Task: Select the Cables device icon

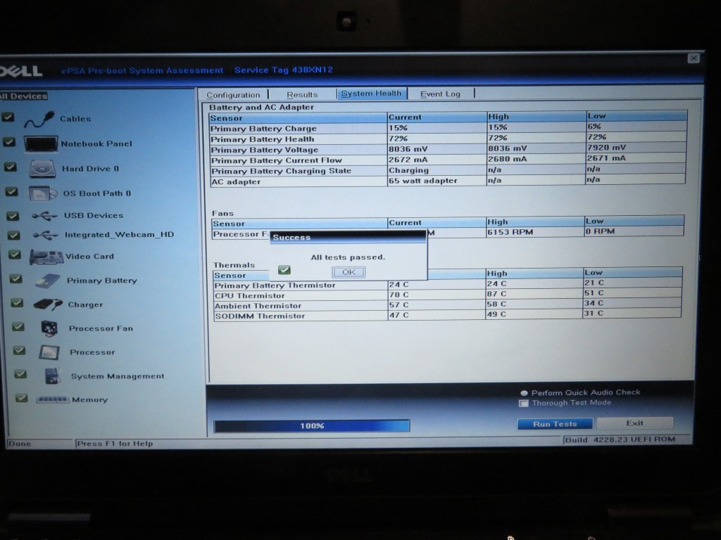Action: [39, 120]
